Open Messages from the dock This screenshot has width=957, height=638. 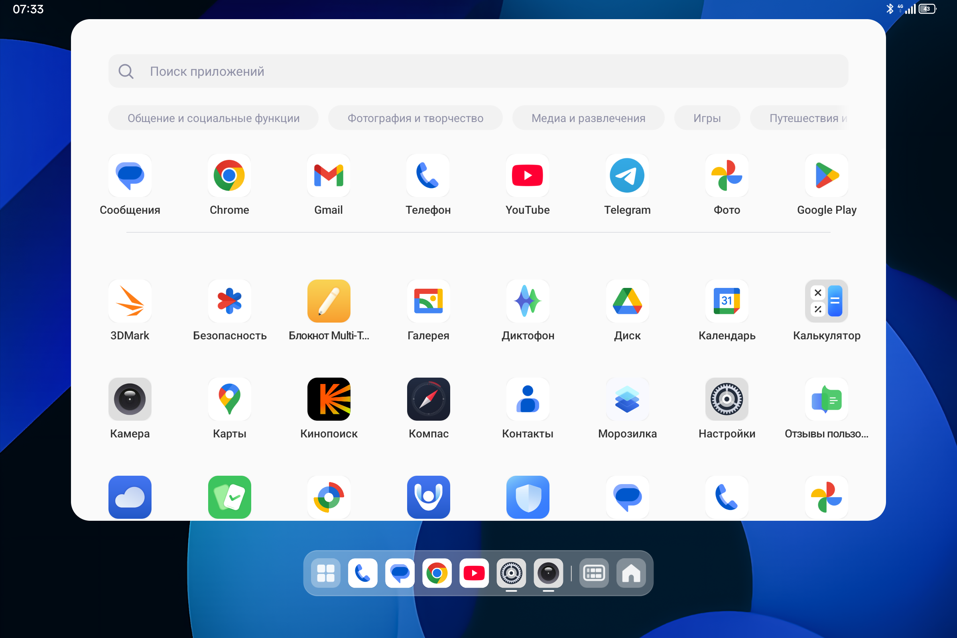[400, 573]
